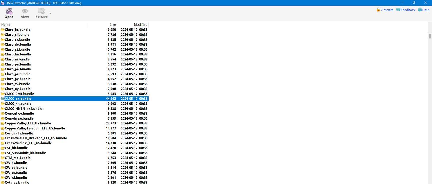
Task: Select folder icon of Claro_cl.bundle
Action: [x=3, y=34]
